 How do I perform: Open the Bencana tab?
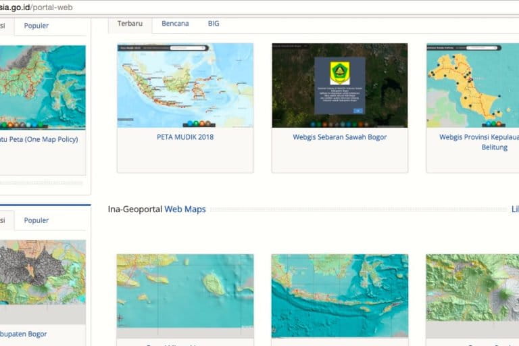[x=175, y=24]
